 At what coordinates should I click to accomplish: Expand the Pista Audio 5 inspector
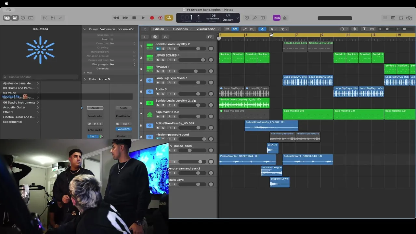point(85,79)
